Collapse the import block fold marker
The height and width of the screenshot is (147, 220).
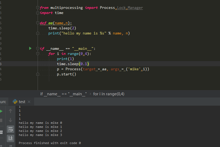click(x=38, y=8)
